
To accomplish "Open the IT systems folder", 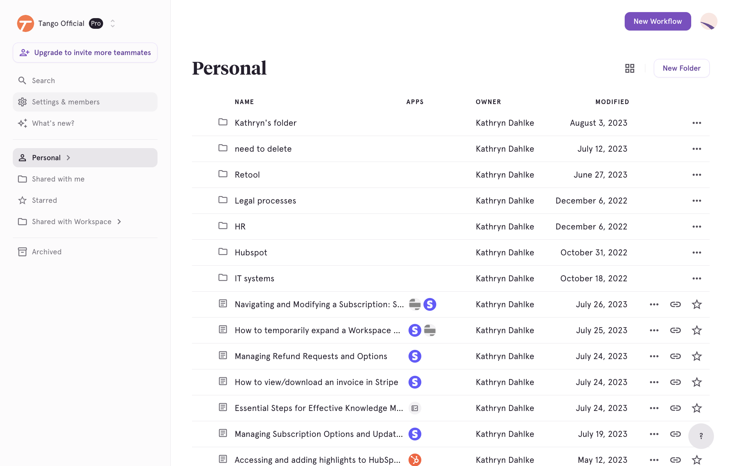I will coord(254,278).
